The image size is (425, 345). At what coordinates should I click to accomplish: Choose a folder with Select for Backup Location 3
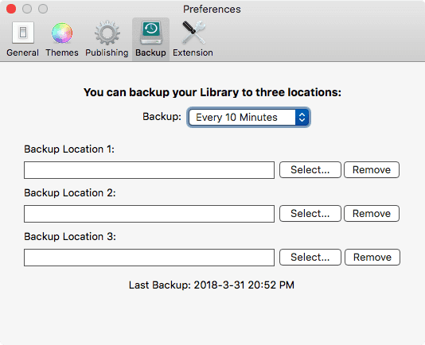[310, 257]
